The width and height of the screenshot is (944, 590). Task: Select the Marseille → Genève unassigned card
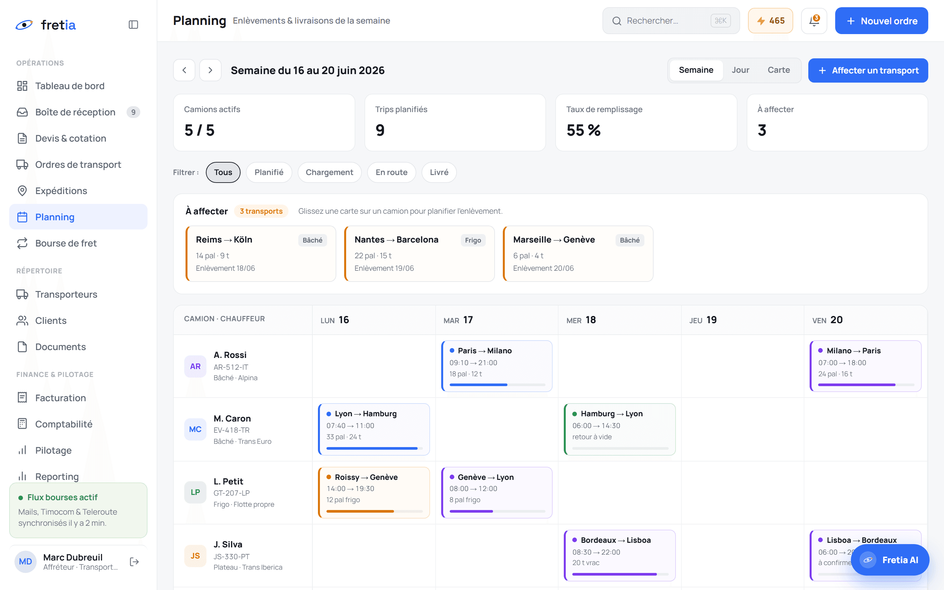578,254
